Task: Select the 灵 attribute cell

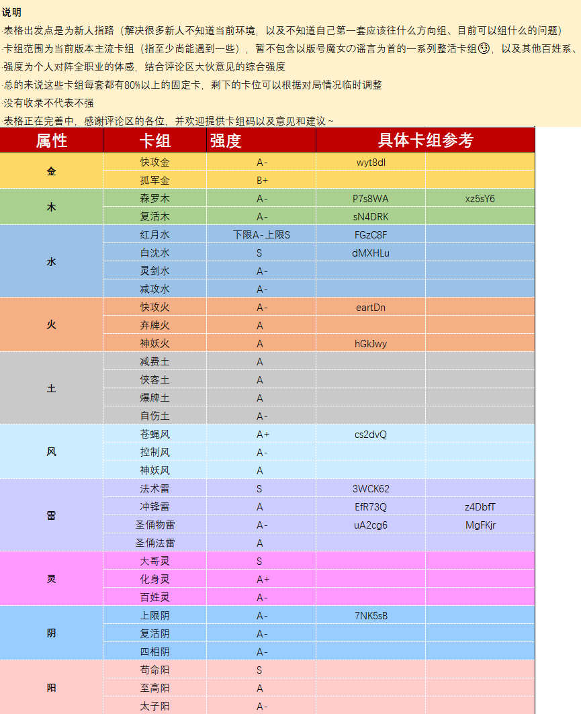Action: tap(52, 579)
